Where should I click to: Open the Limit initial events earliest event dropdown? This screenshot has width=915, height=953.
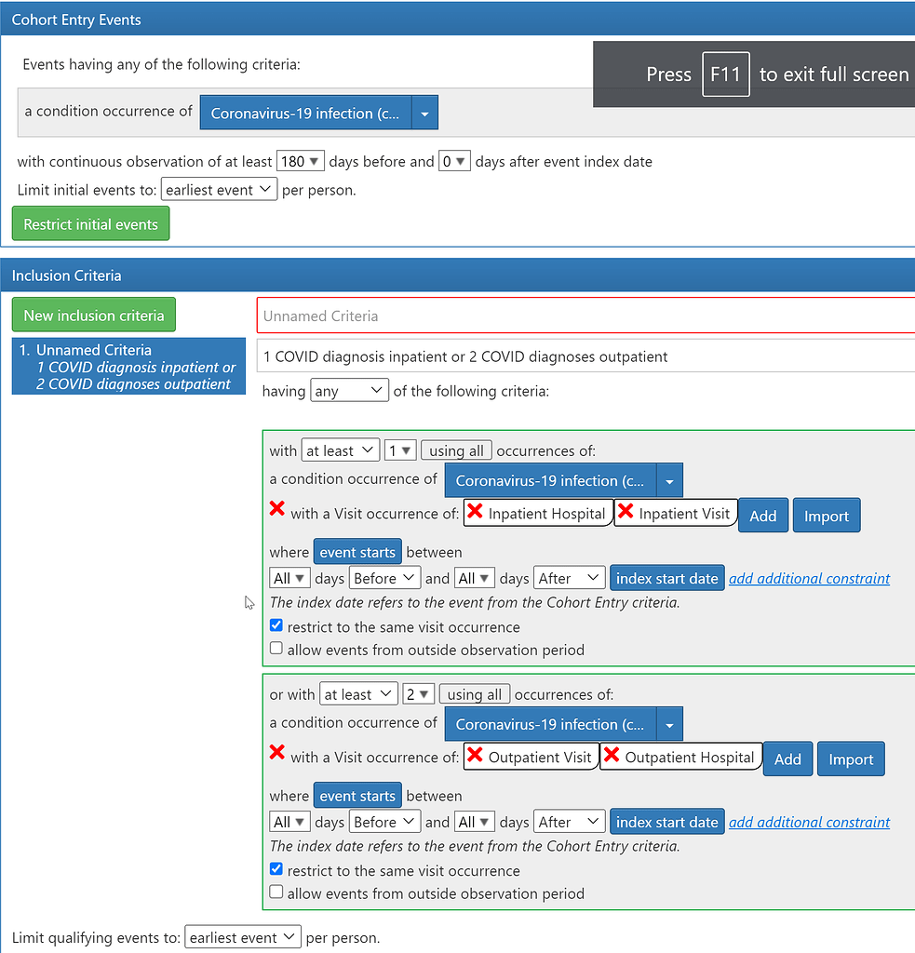[218, 189]
